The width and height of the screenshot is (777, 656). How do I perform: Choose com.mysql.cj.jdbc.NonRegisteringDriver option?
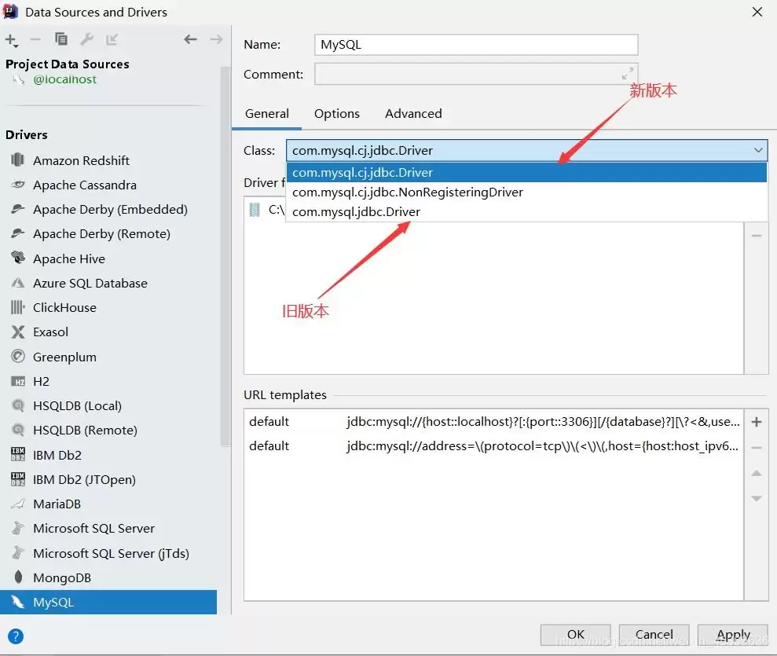[x=526, y=192]
